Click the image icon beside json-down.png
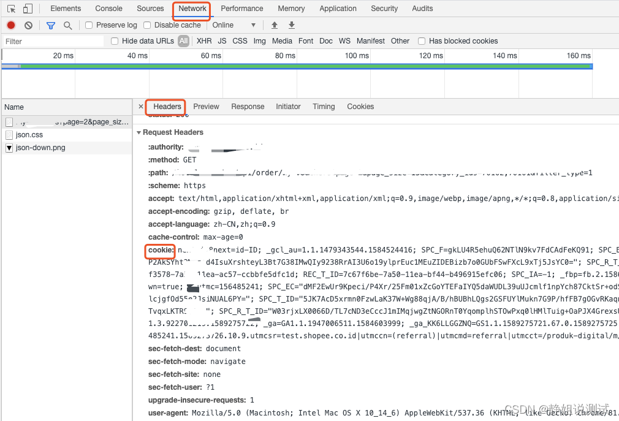619x421 pixels. 9,148
